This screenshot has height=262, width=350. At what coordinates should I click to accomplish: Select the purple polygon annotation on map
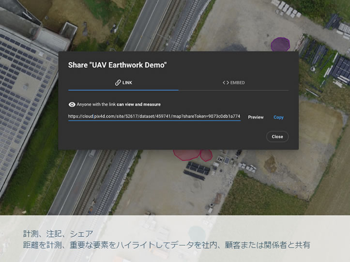[x=280, y=44]
